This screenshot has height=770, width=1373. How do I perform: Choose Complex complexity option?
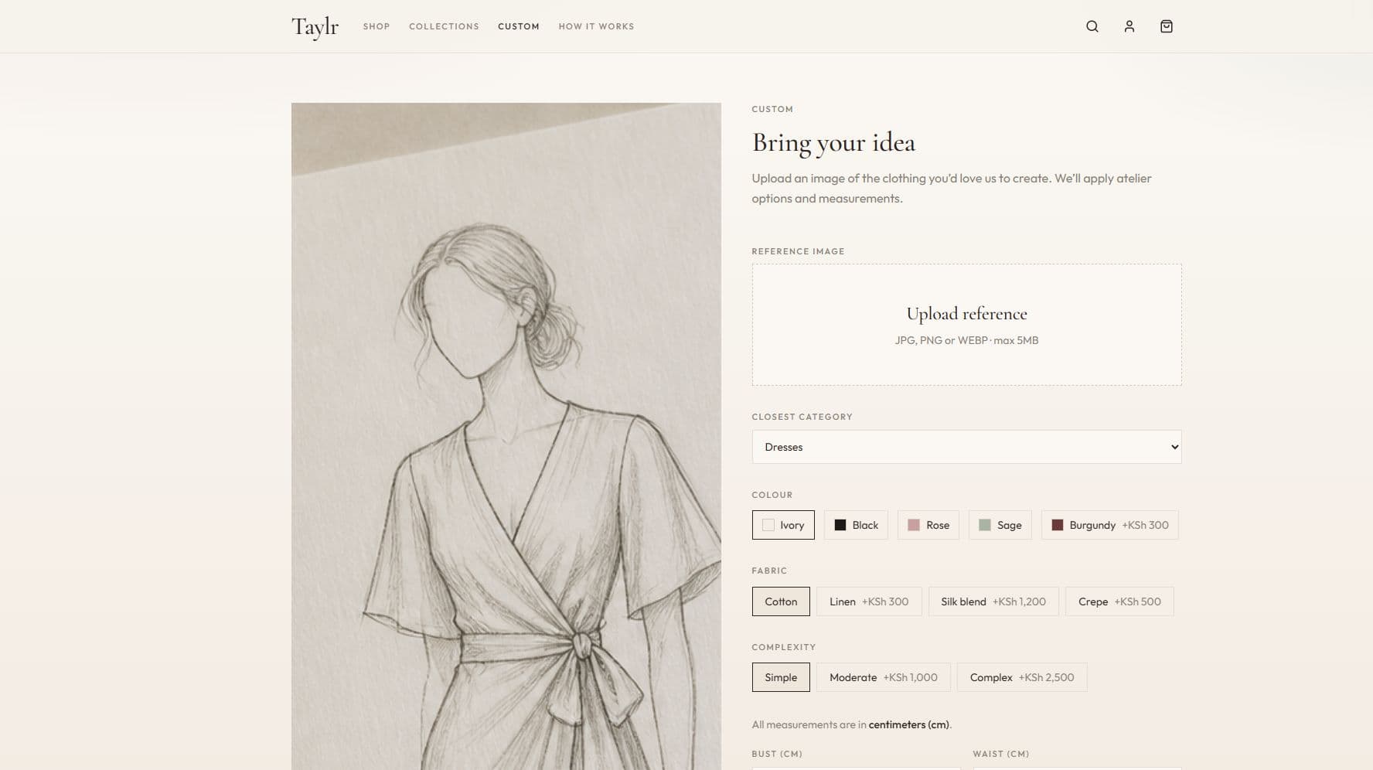pyautogui.click(x=1022, y=677)
